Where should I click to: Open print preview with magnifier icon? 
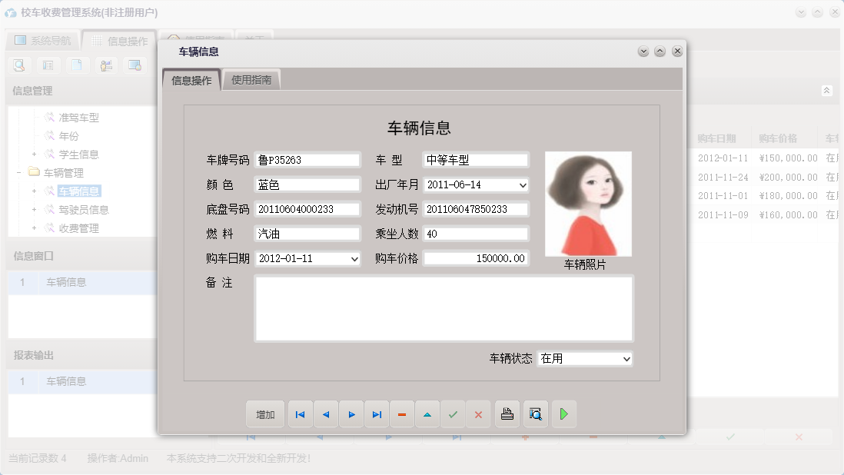tap(535, 414)
